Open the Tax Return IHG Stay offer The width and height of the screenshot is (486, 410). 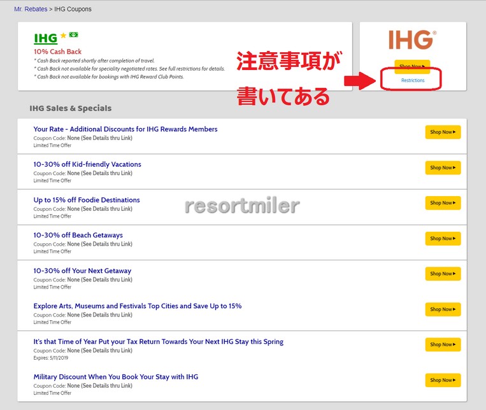158,341
